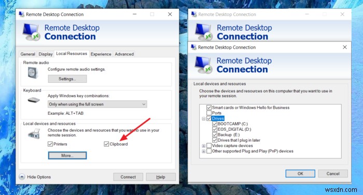Open Windows key combinations dropdown
Image resolution: width=363 pixels, height=195 pixels.
(x=97, y=104)
